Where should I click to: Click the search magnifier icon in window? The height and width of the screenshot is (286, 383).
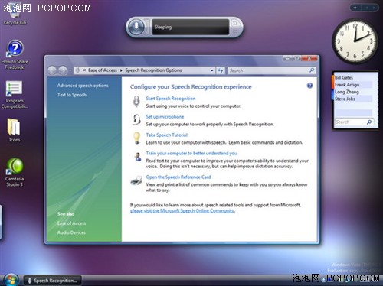[312, 70]
